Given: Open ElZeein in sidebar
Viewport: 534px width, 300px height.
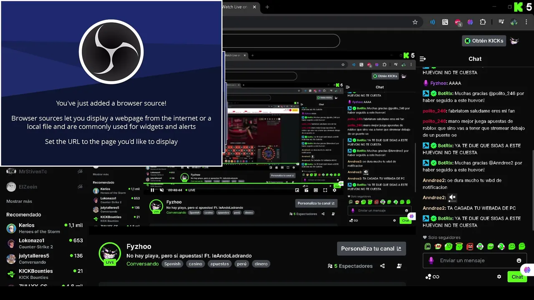Looking at the screenshot, I should point(44,187).
